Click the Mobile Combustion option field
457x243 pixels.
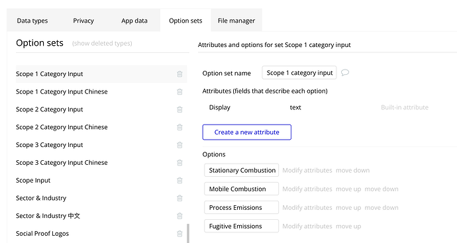coord(241,189)
